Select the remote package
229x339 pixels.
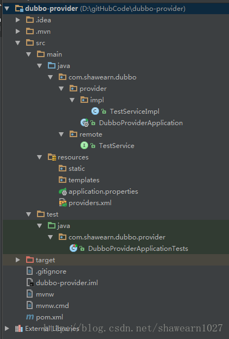click(x=91, y=134)
